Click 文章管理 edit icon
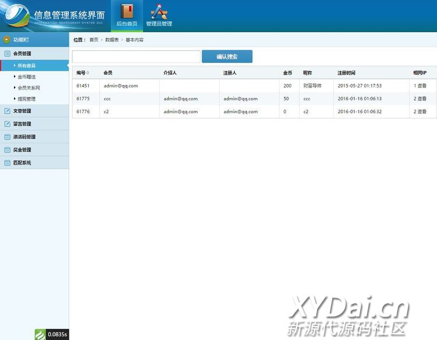The height and width of the screenshot is (340, 437). pyautogui.click(x=7, y=111)
